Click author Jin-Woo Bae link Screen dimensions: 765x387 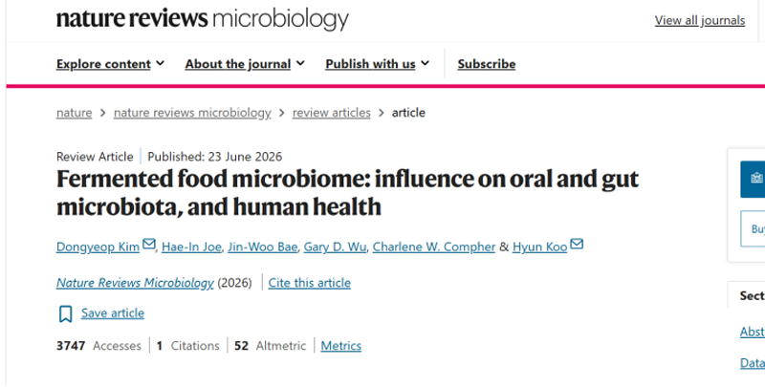262,247
